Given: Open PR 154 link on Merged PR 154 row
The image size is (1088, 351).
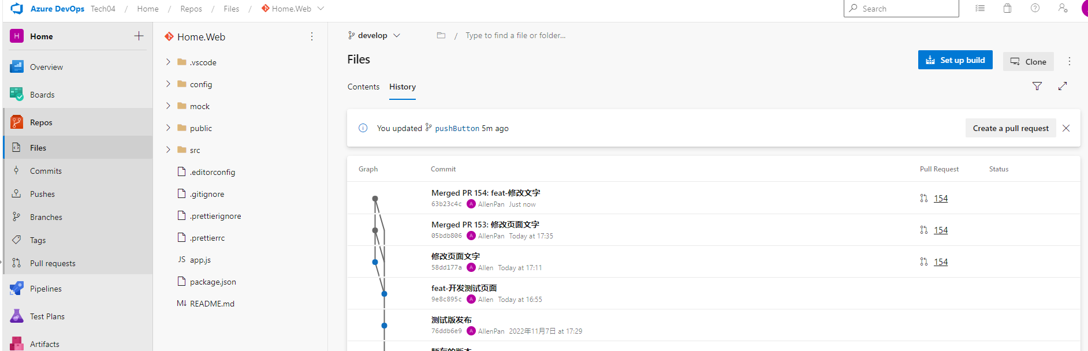Looking at the screenshot, I should (941, 198).
